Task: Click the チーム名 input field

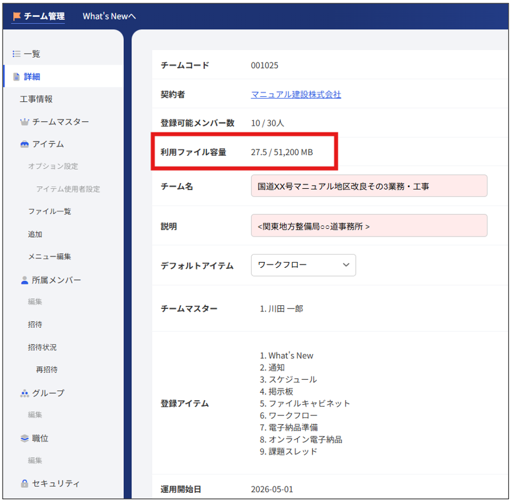Action: click(369, 186)
